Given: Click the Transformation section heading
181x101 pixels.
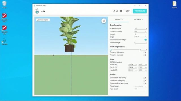Looking at the screenshot, I should 116,25.
